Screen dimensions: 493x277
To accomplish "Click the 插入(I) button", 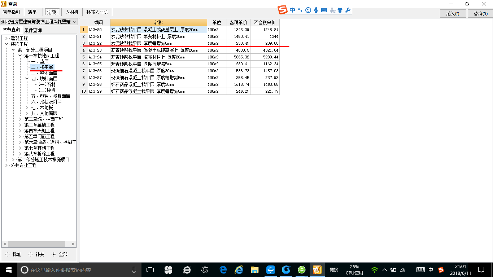I will pyautogui.click(x=453, y=14).
